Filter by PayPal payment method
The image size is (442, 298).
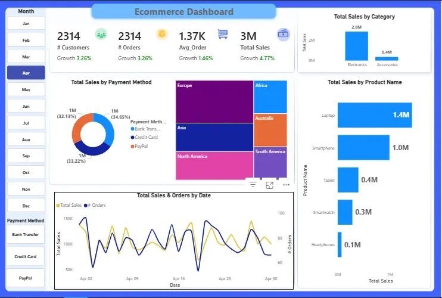click(26, 278)
